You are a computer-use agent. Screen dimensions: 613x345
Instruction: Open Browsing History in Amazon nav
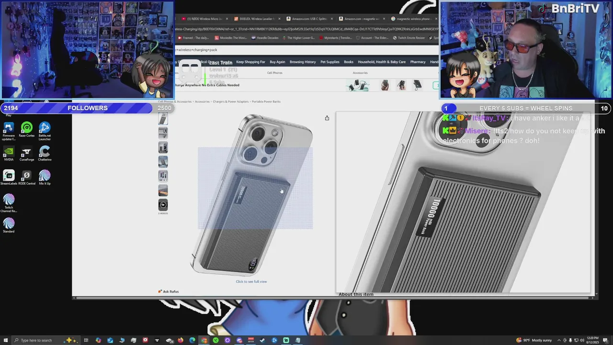(x=303, y=62)
